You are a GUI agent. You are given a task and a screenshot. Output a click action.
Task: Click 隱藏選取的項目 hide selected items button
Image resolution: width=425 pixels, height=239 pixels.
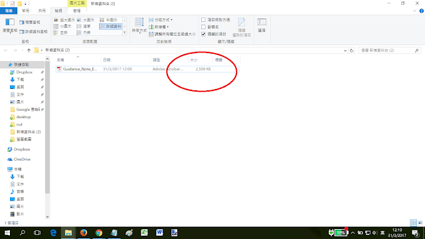tap(242, 27)
